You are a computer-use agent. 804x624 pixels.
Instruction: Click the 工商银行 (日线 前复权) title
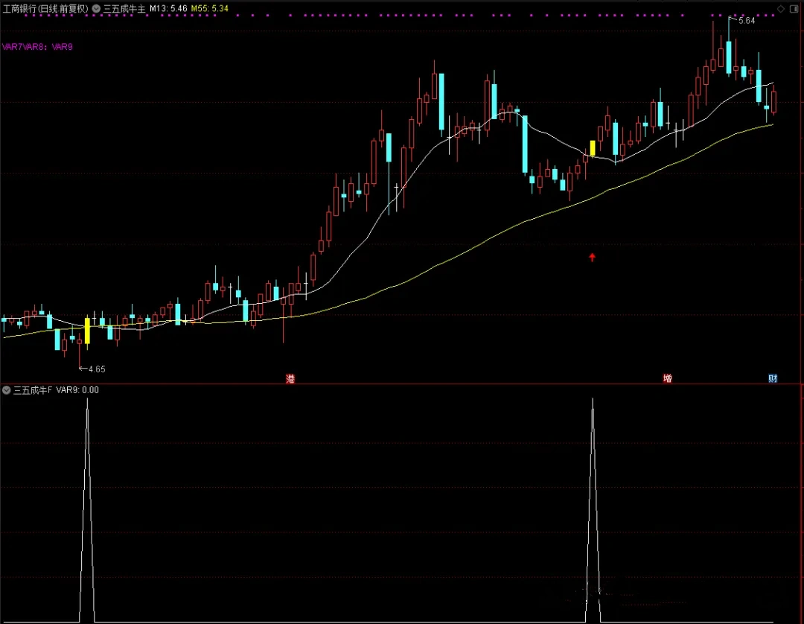pos(45,8)
